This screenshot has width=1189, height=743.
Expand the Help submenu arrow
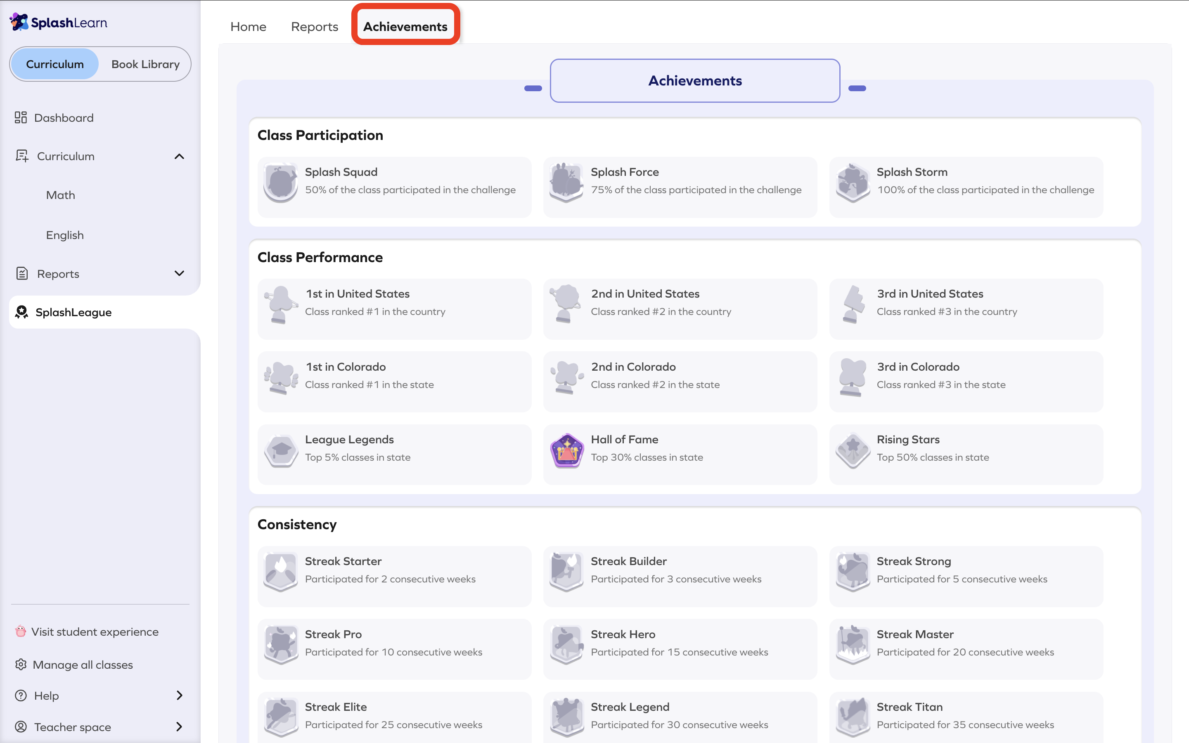coord(179,696)
